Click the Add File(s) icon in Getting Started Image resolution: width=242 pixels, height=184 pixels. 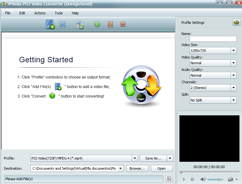[x=58, y=86]
